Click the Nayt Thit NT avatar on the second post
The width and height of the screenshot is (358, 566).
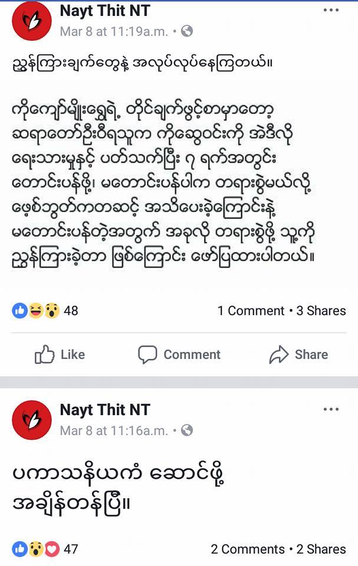[x=32, y=420]
